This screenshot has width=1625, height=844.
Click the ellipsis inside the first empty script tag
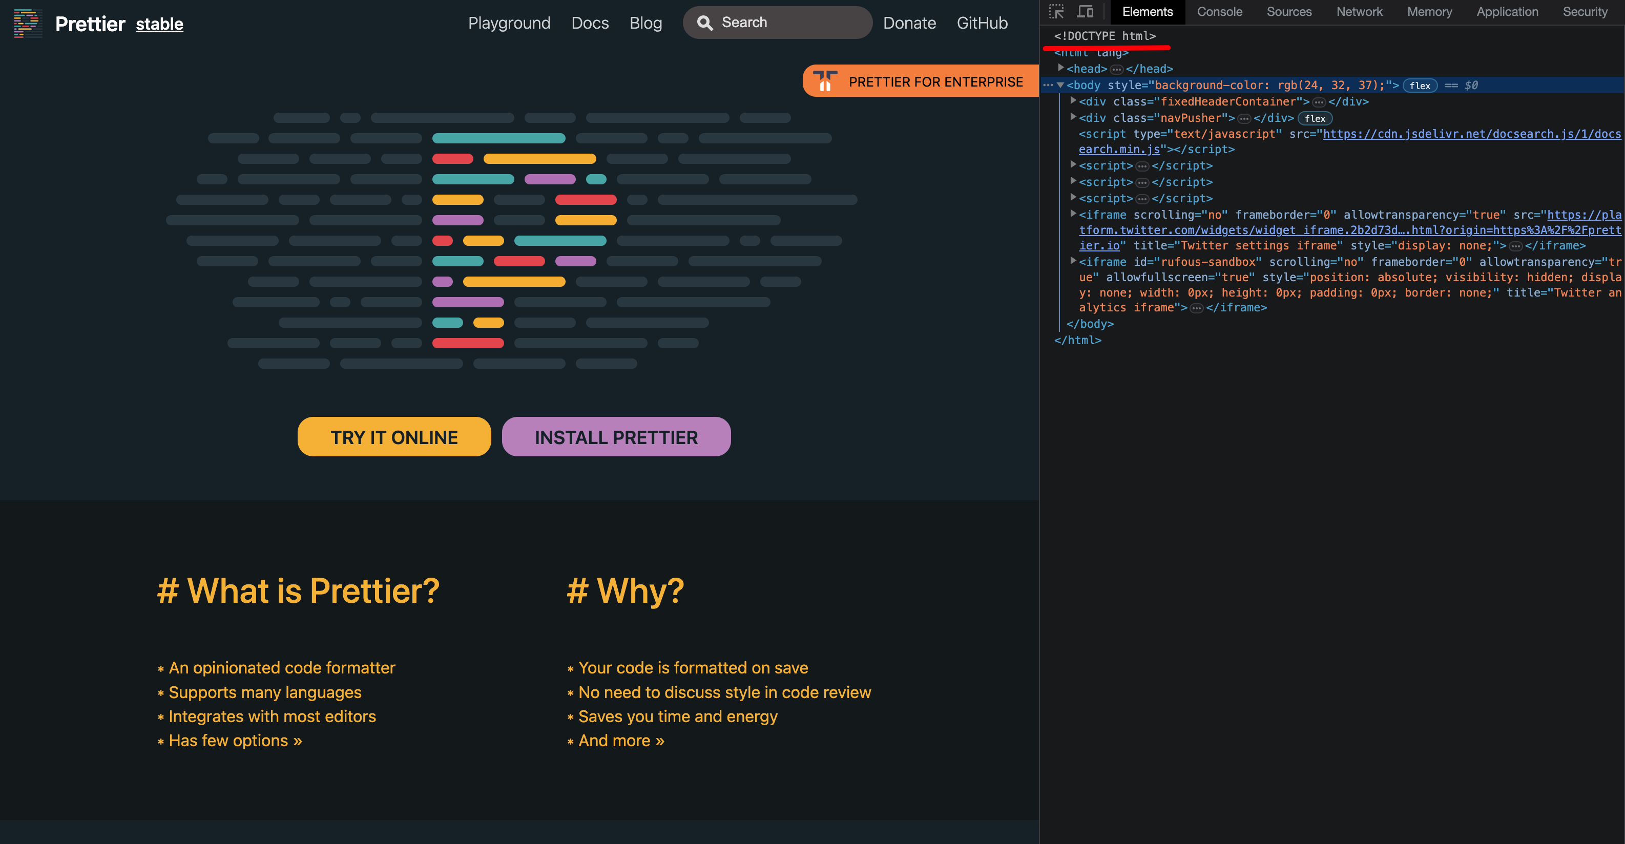(1143, 165)
